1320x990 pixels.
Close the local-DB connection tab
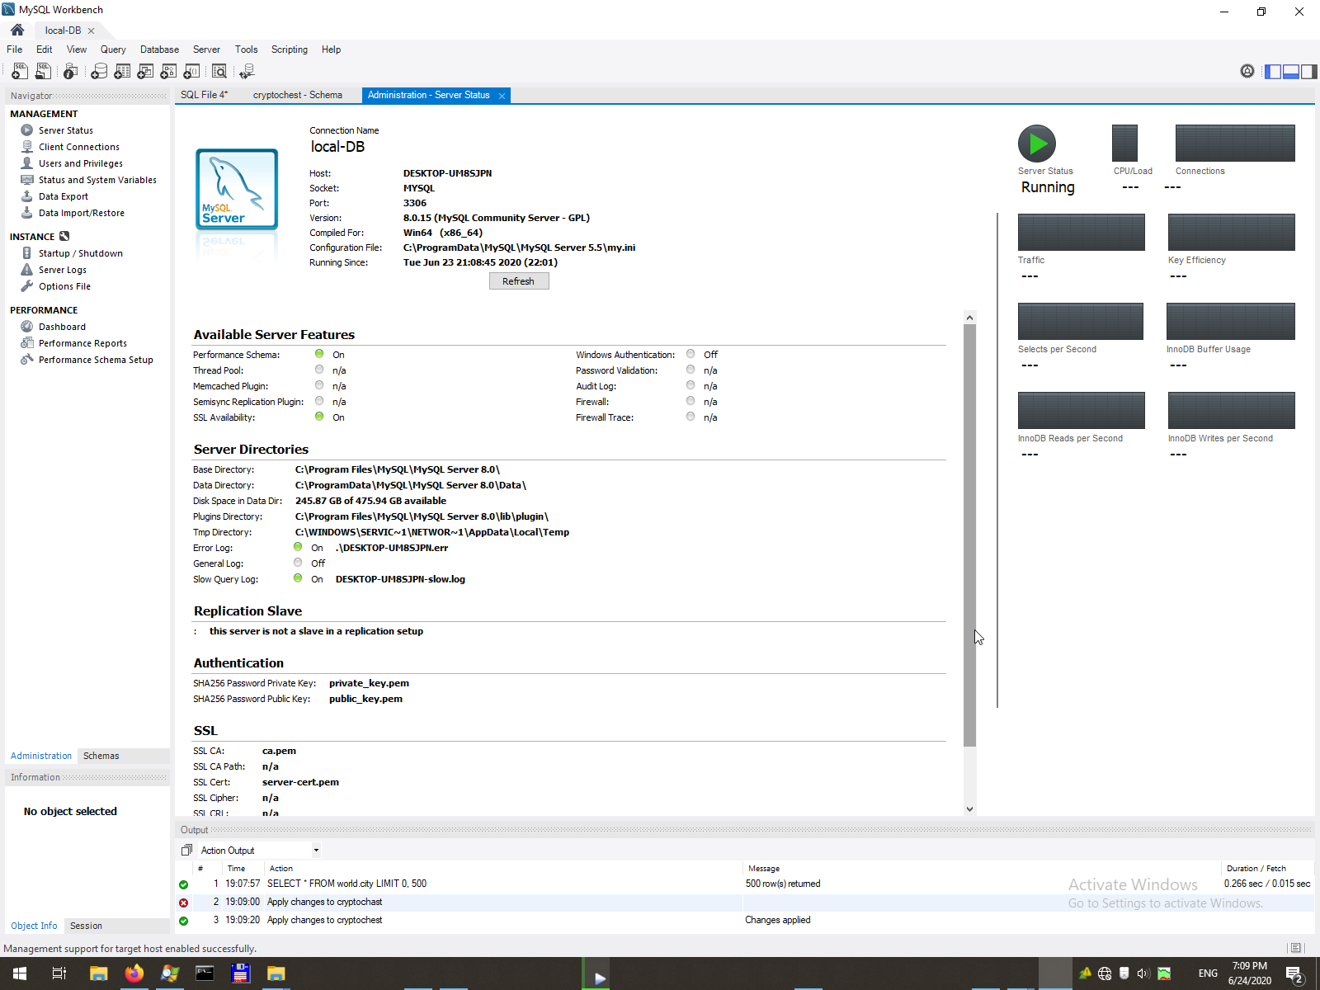click(91, 31)
